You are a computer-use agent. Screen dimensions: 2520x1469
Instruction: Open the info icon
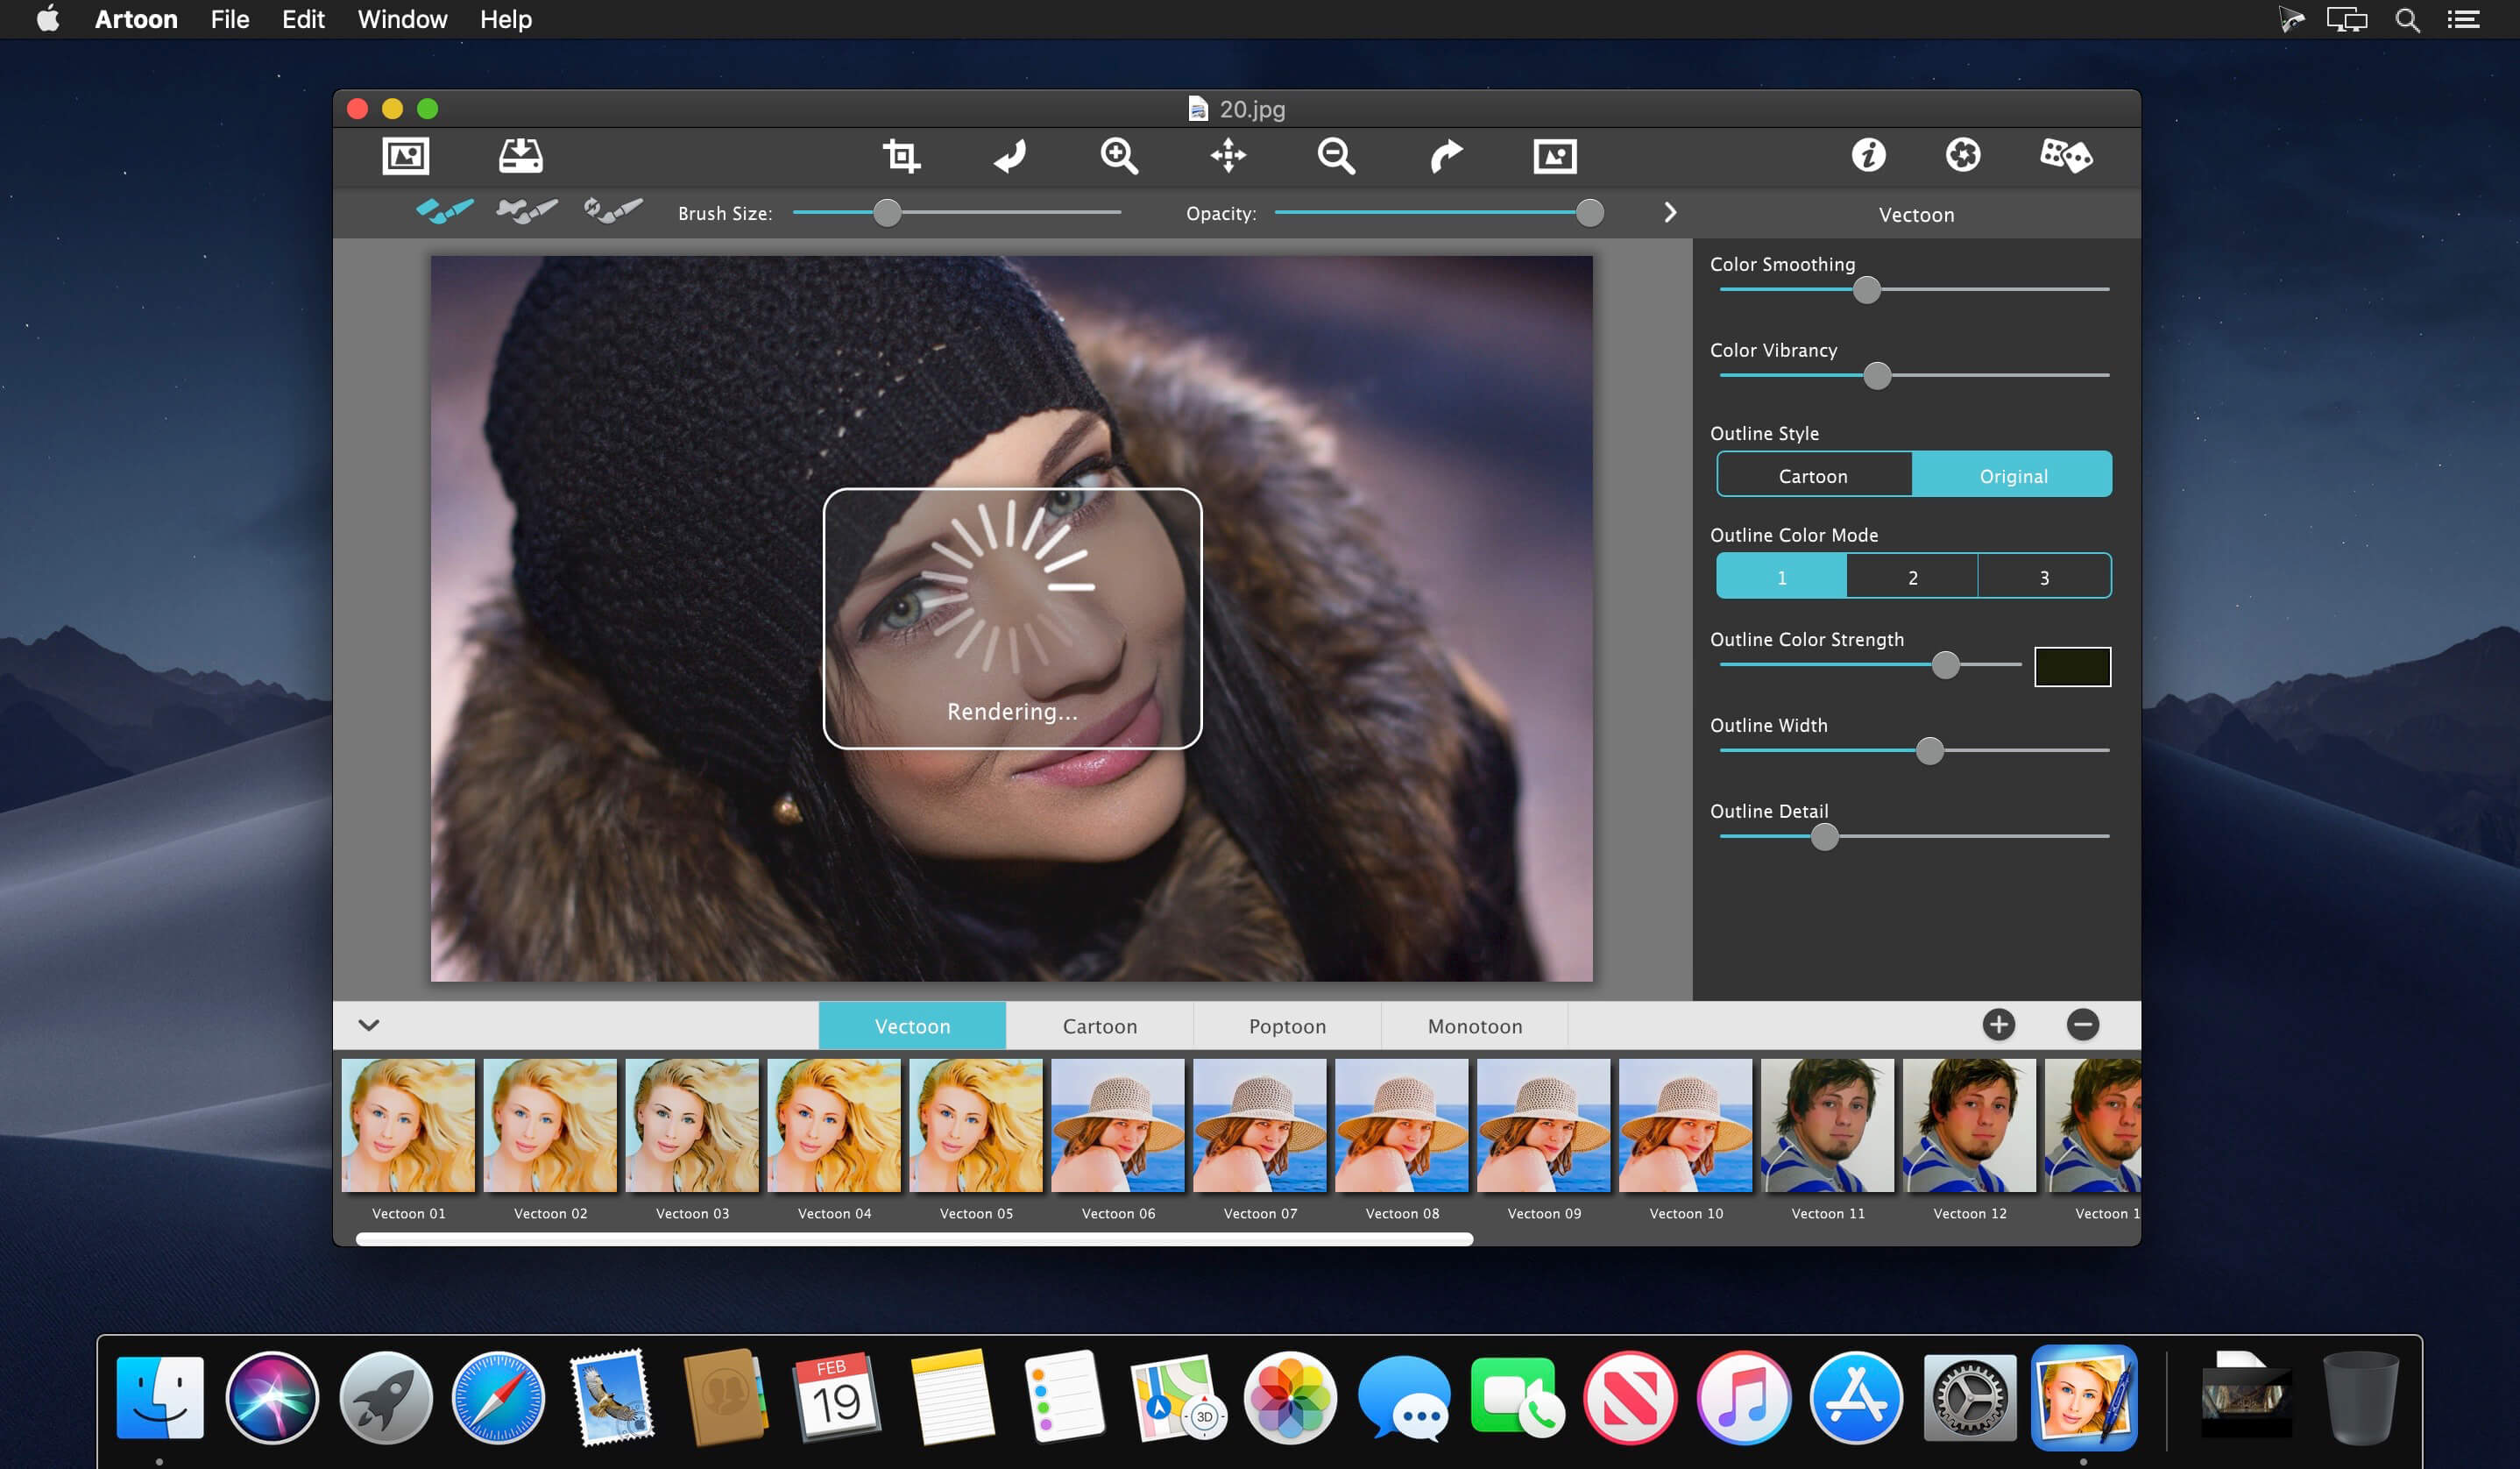pyautogui.click(x=1868, y=156)
